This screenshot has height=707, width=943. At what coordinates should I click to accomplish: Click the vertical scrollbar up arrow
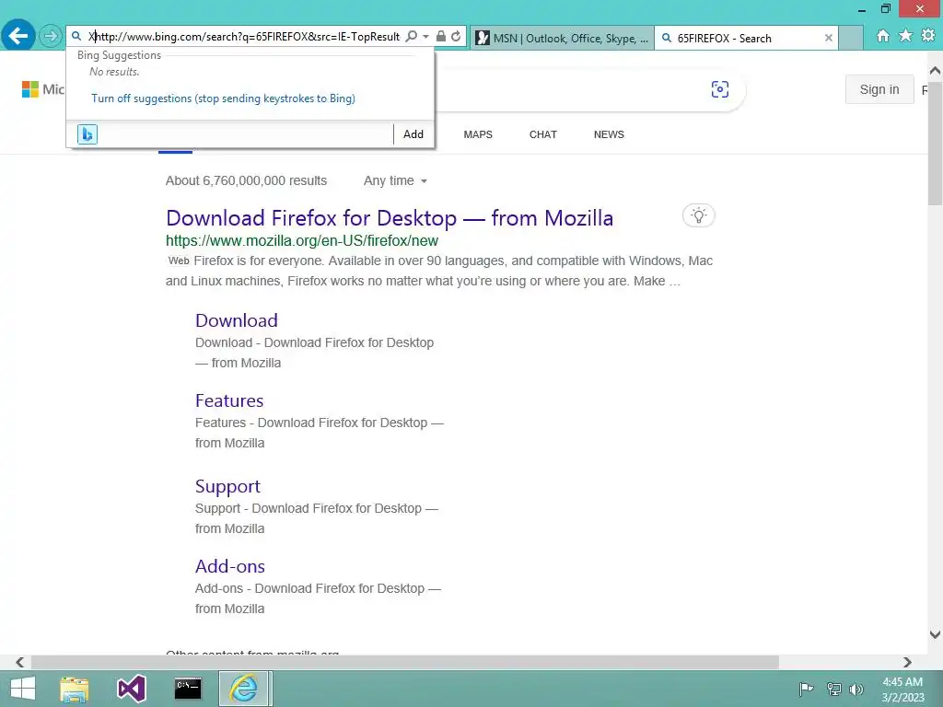(x=936, y=71)
